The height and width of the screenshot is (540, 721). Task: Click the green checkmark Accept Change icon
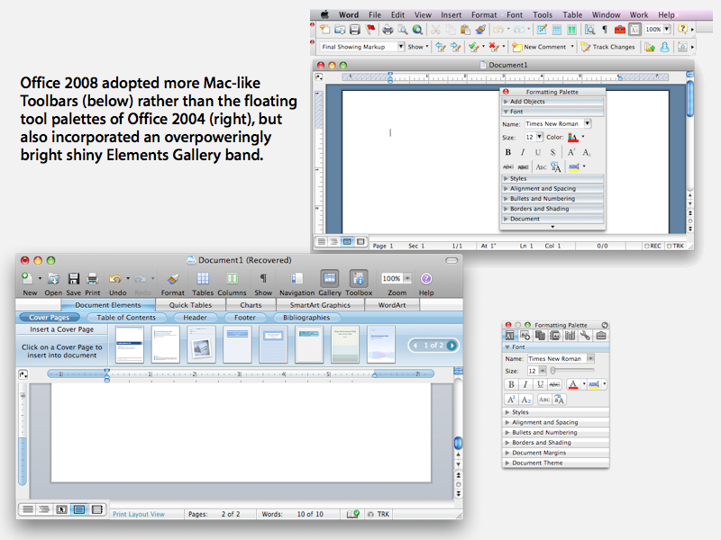point(472,47)
